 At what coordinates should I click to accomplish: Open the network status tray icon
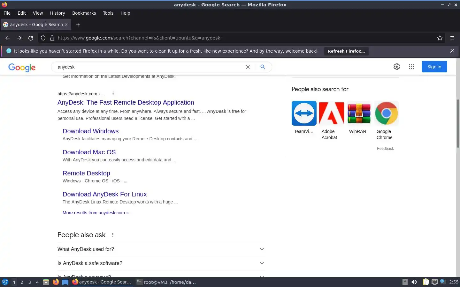click(x=435, y=282)
